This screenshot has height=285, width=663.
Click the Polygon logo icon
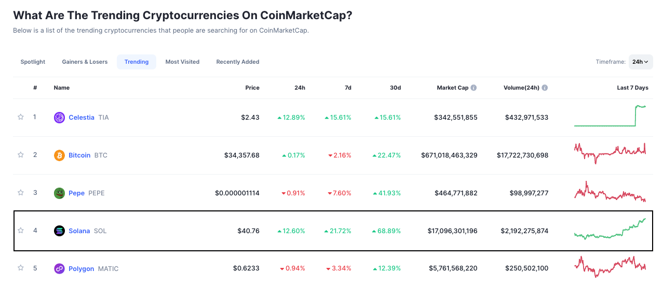click(59, 269)
